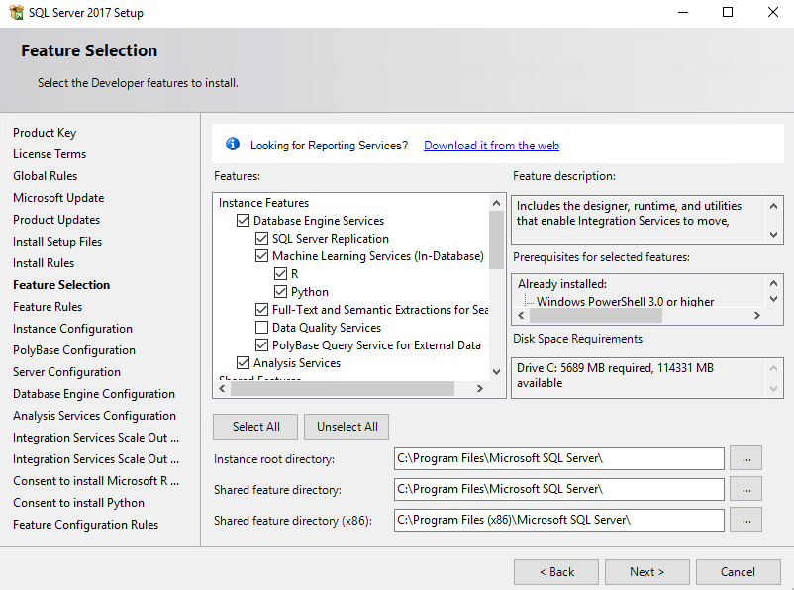Click the Unselect All button
Image resolution: width=794 pixels, height=590 pixels.
(x=347, y=427)
